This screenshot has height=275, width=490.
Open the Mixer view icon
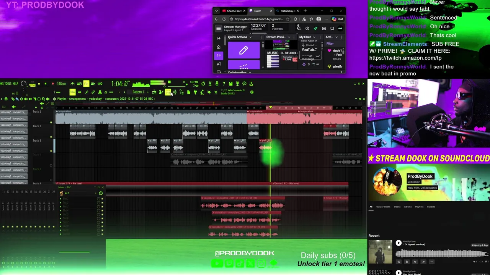[175, 92]
